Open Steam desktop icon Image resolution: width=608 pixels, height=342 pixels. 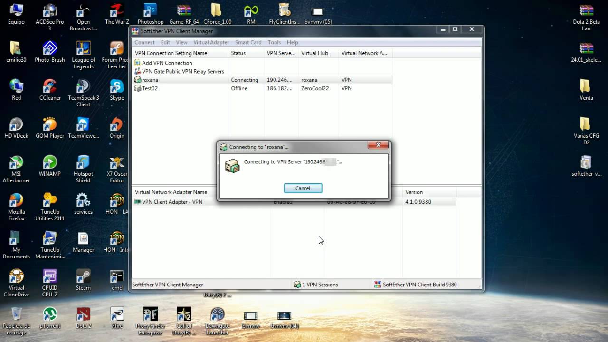pyautogui.click(x=83, y=280)
